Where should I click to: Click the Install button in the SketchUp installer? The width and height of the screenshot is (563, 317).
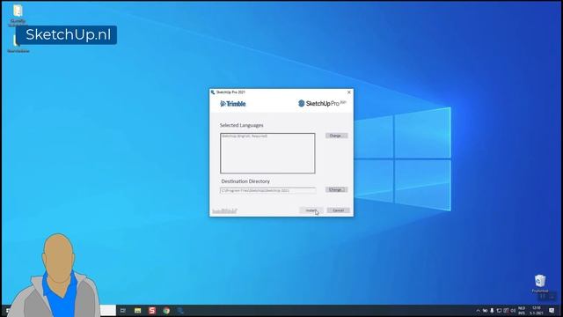tap(311, 210)
